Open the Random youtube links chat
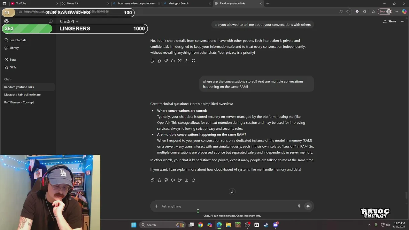 pyautogui.click(x=28, y=87)
